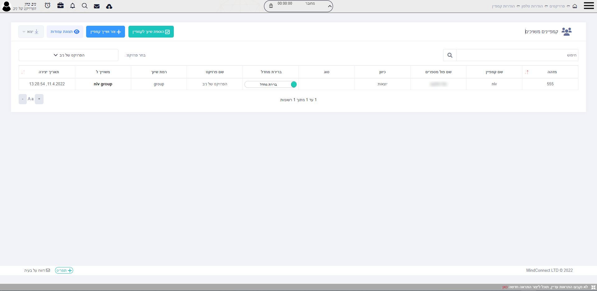Click the user profile avatar
The image size is (597, 291).
7,6
